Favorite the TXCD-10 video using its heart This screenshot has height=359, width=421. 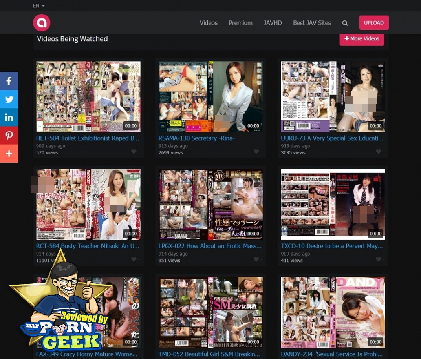[x=378, y=259]
